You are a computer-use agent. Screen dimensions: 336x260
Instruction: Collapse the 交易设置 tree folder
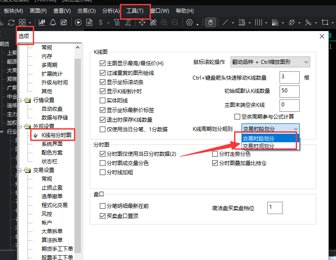20,170
